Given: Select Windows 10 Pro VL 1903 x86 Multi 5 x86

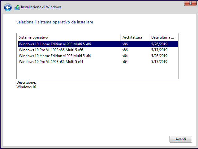Looking at the screenshot, I should click(x=98, y=50).
